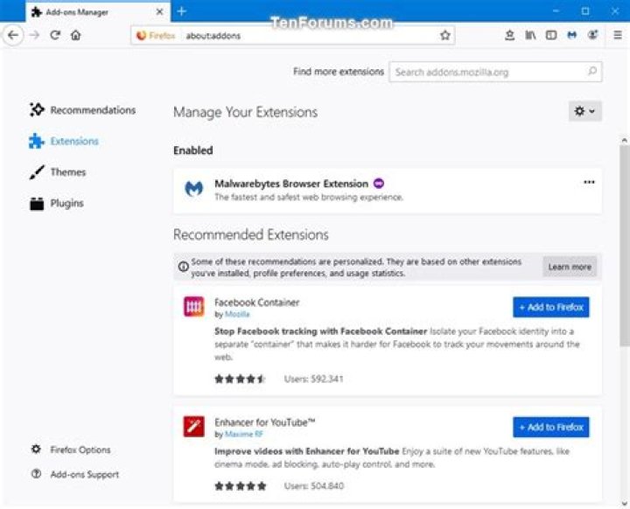The image size is (630, 509).
Task: Open the Maxime RF author link
Action: pyautogui.click(x=244, y=434)
